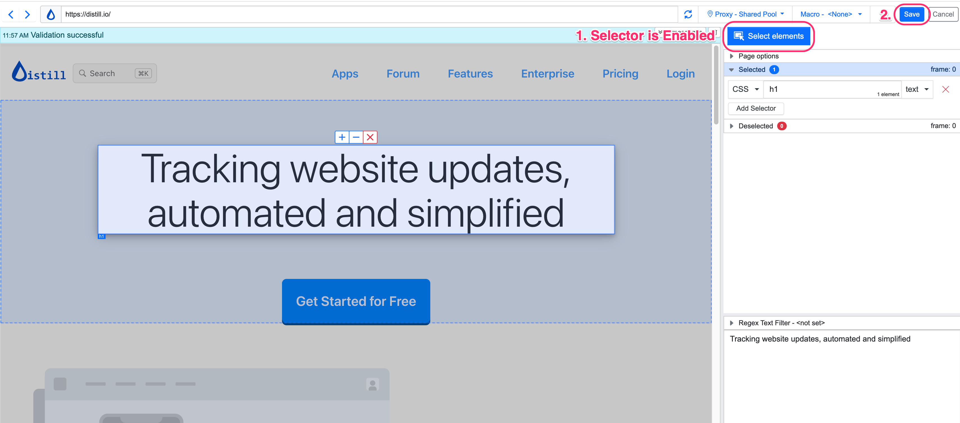Open the text output type dropdown

[917, 89]
